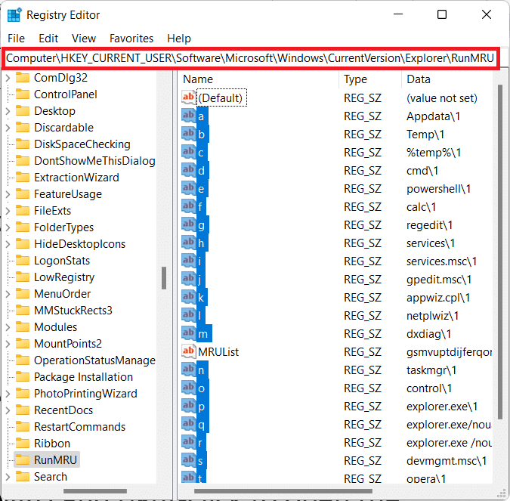Click the RecentDocs folder icon

(22, 410)
